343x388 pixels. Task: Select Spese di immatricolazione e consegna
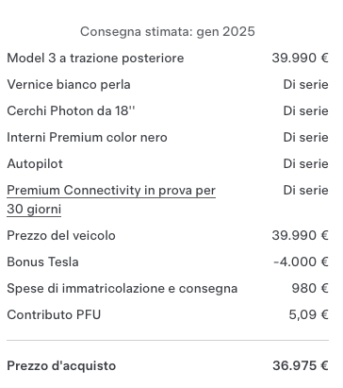coord(122,289)
